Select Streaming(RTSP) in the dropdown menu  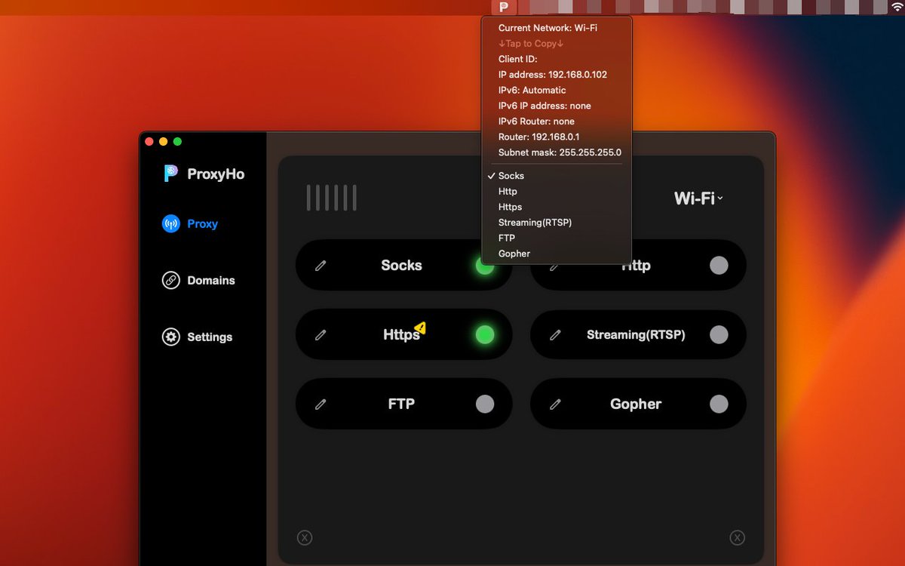557,223
